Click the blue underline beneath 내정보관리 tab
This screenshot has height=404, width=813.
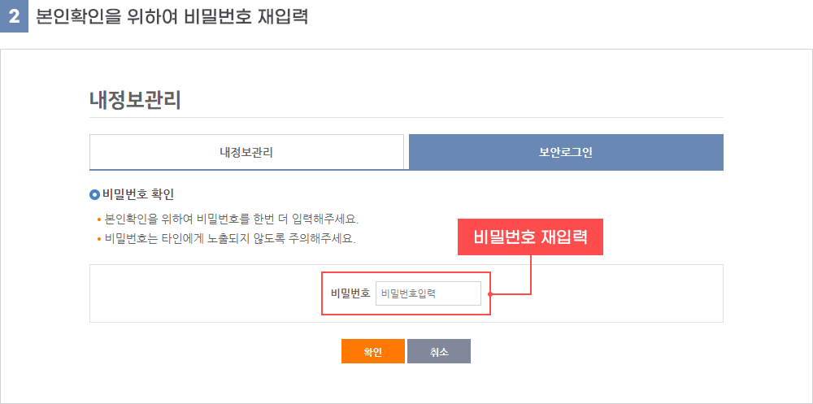pos(247,170)
